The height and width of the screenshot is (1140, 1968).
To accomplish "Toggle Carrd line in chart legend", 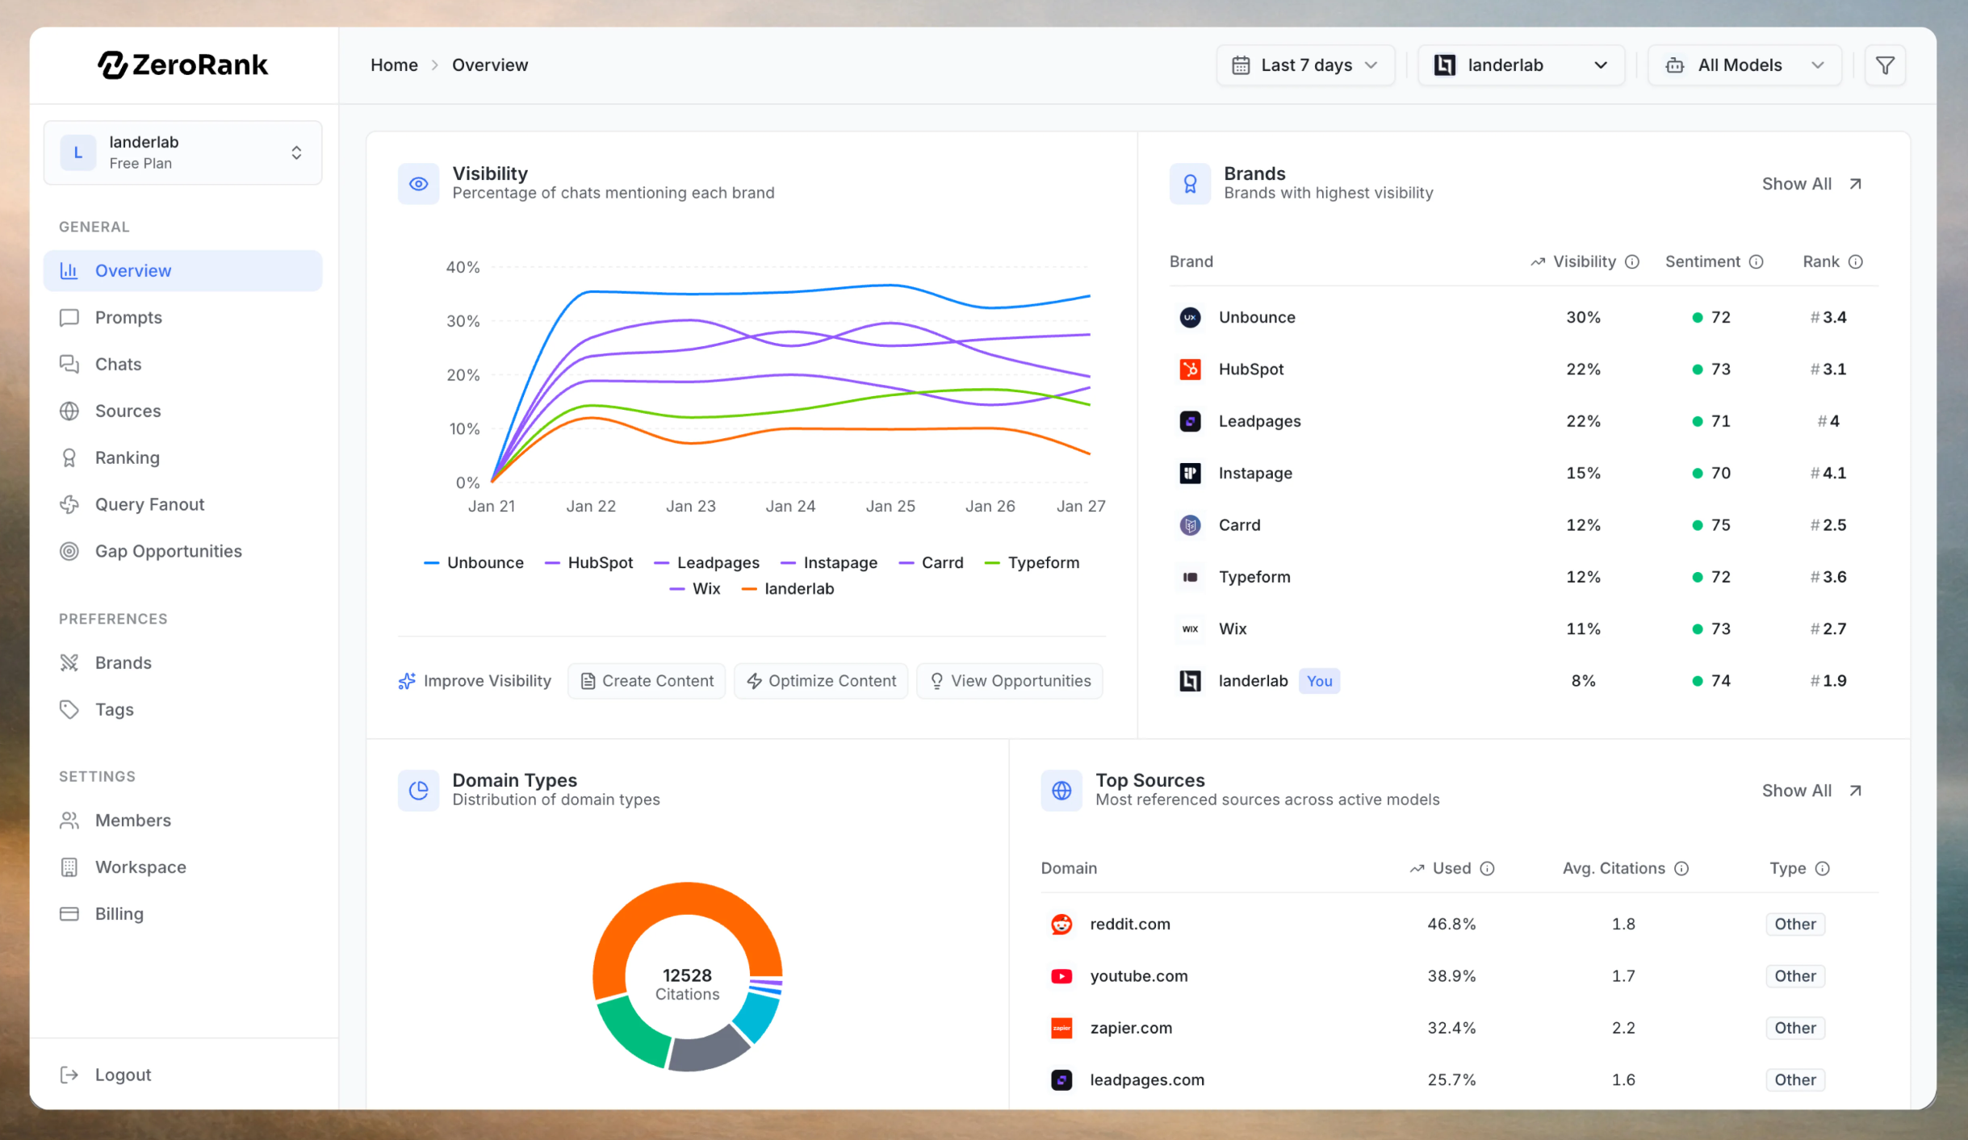I will (931, 563).
